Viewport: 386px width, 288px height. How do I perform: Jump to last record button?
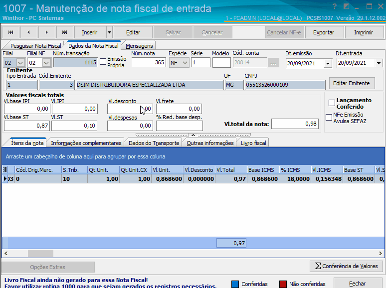tap(64, 32)
